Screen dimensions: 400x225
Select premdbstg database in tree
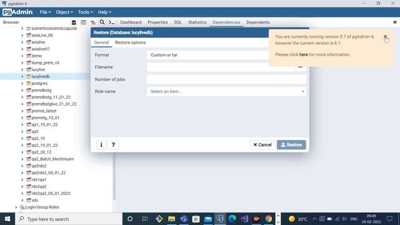[41, 90]
